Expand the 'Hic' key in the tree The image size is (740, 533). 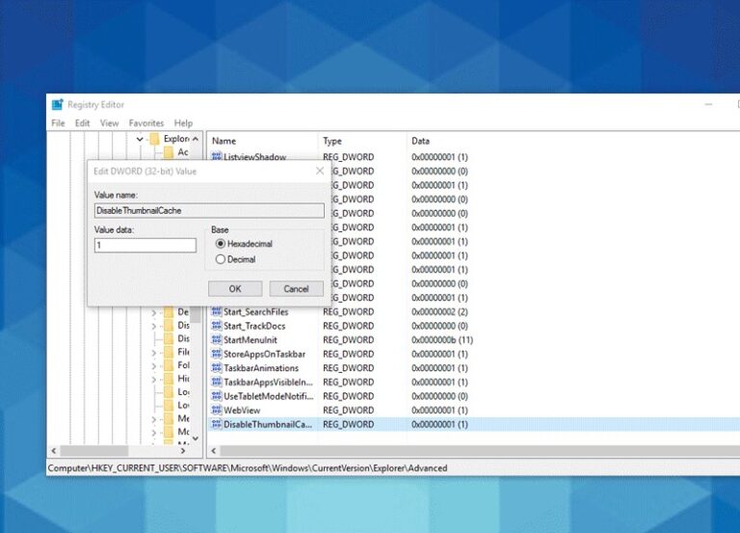[x=154, y=379]
